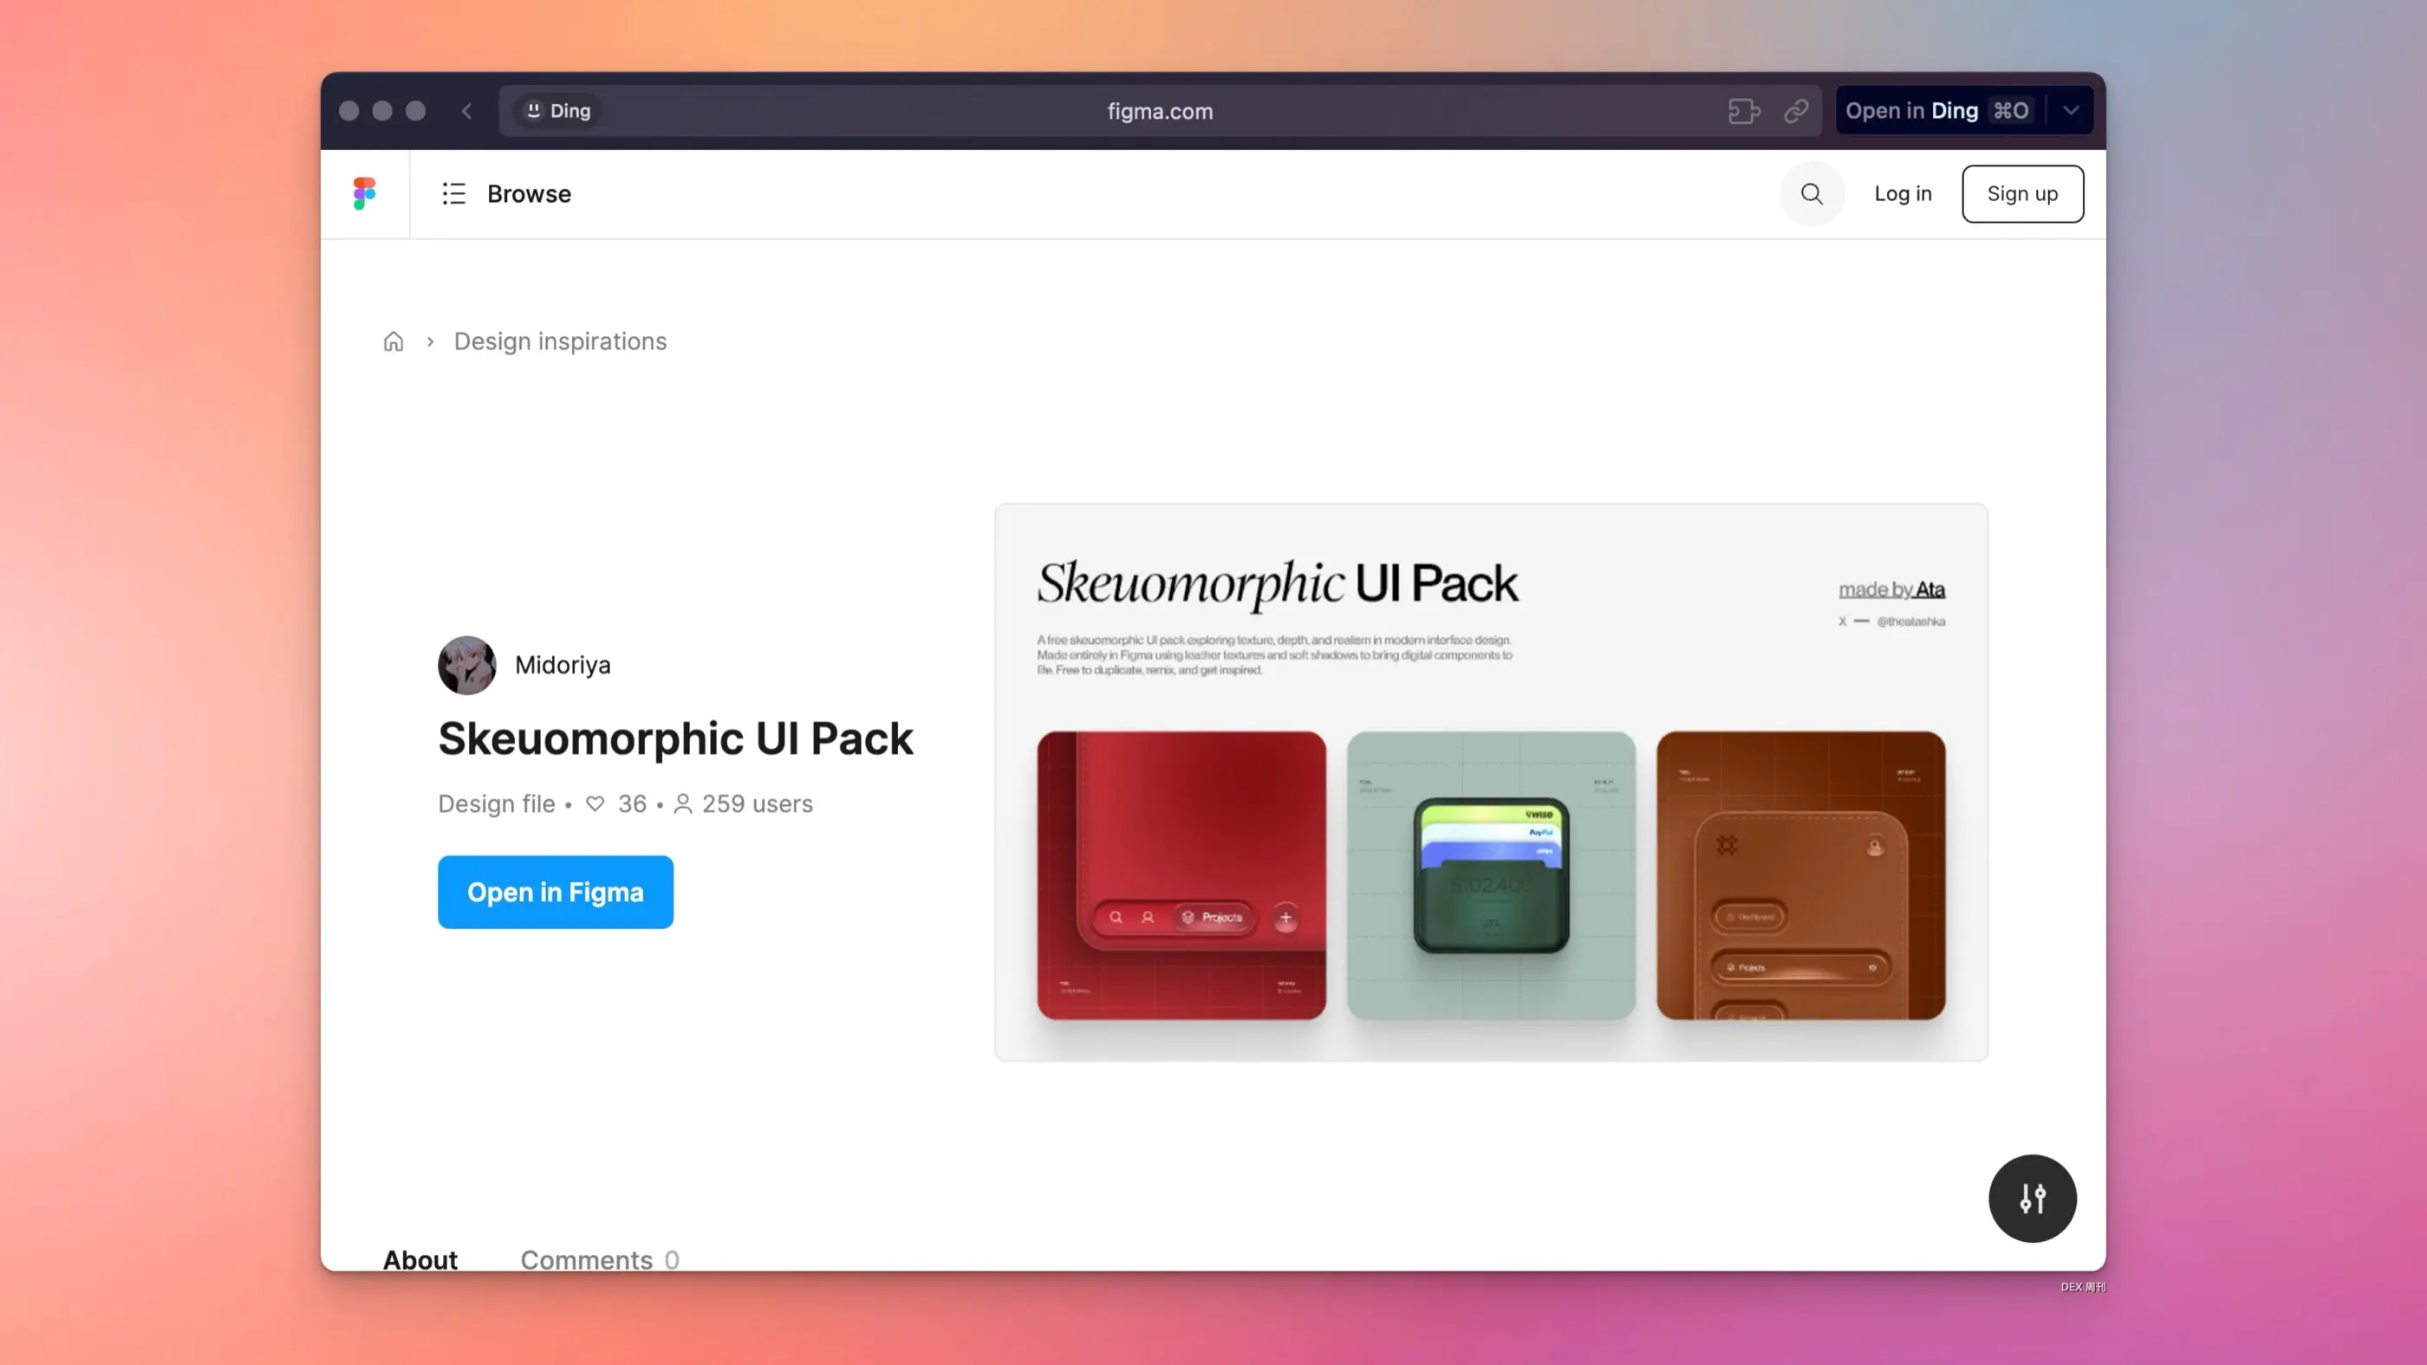Click the picture-in-picture icon in address bar
Screen dimensions: 2427x1365
pyautogui.click(x=1743, y=111)
